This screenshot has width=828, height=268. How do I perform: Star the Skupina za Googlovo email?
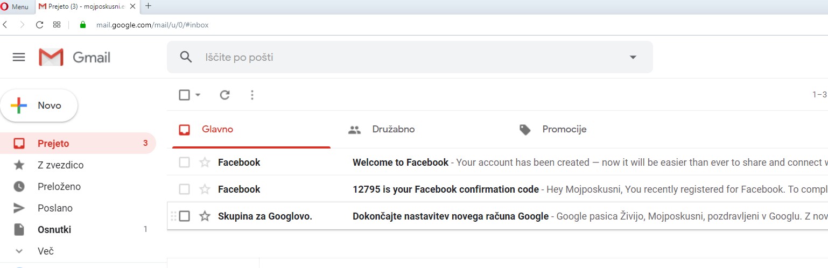tap(205, 216)
